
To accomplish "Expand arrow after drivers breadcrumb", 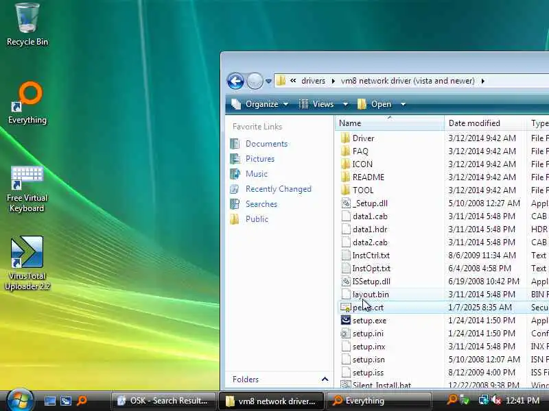I will (x=333, y=81).
